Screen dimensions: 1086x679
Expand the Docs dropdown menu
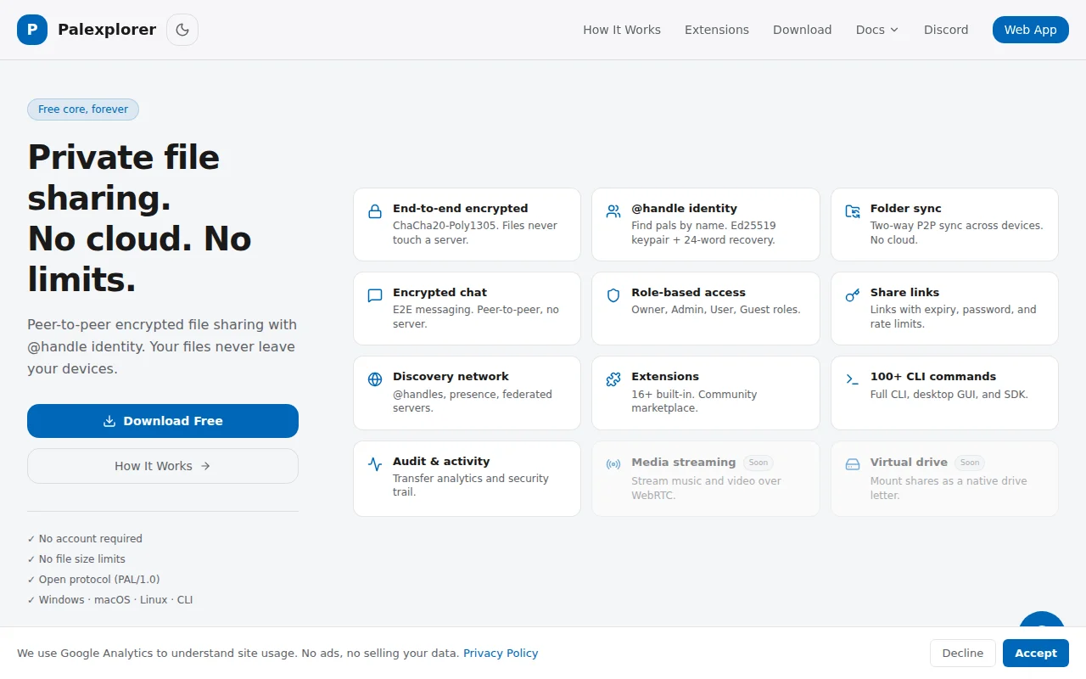coord(877,30)
